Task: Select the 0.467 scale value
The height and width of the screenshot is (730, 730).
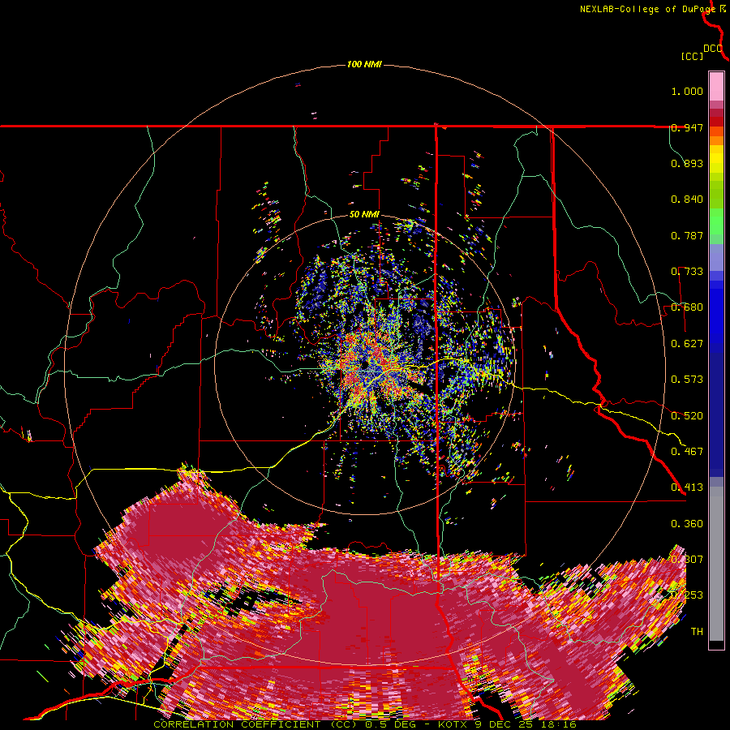Action: click(687, 452)
